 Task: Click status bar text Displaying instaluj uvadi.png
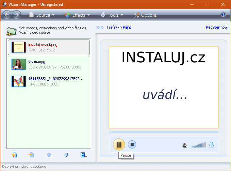[24, 167]
